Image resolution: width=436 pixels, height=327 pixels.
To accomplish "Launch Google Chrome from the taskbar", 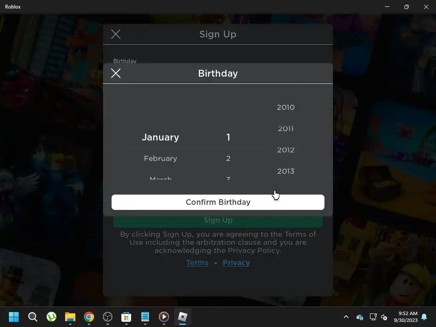I will point(89,317).
